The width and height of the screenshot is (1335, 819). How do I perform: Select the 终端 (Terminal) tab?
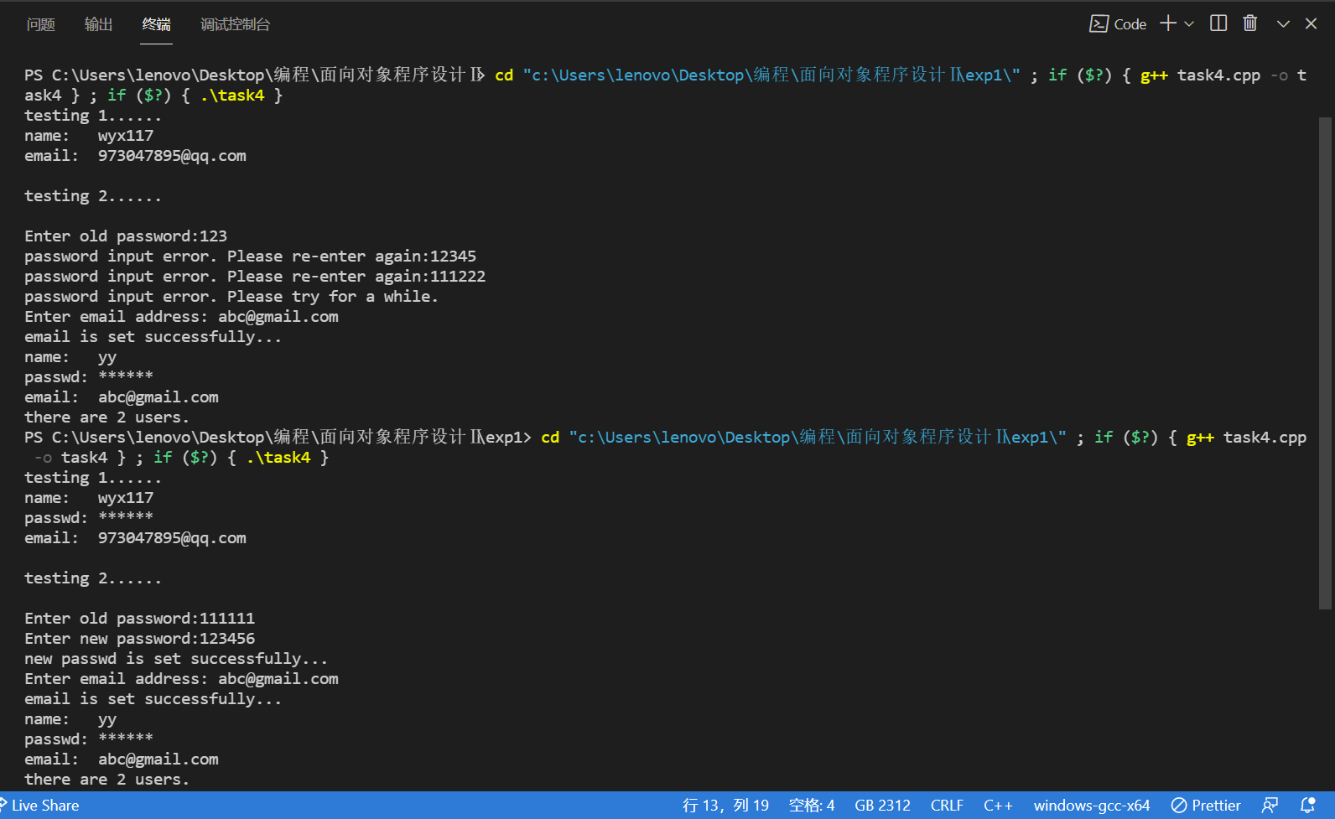click(x=157, y=24)
